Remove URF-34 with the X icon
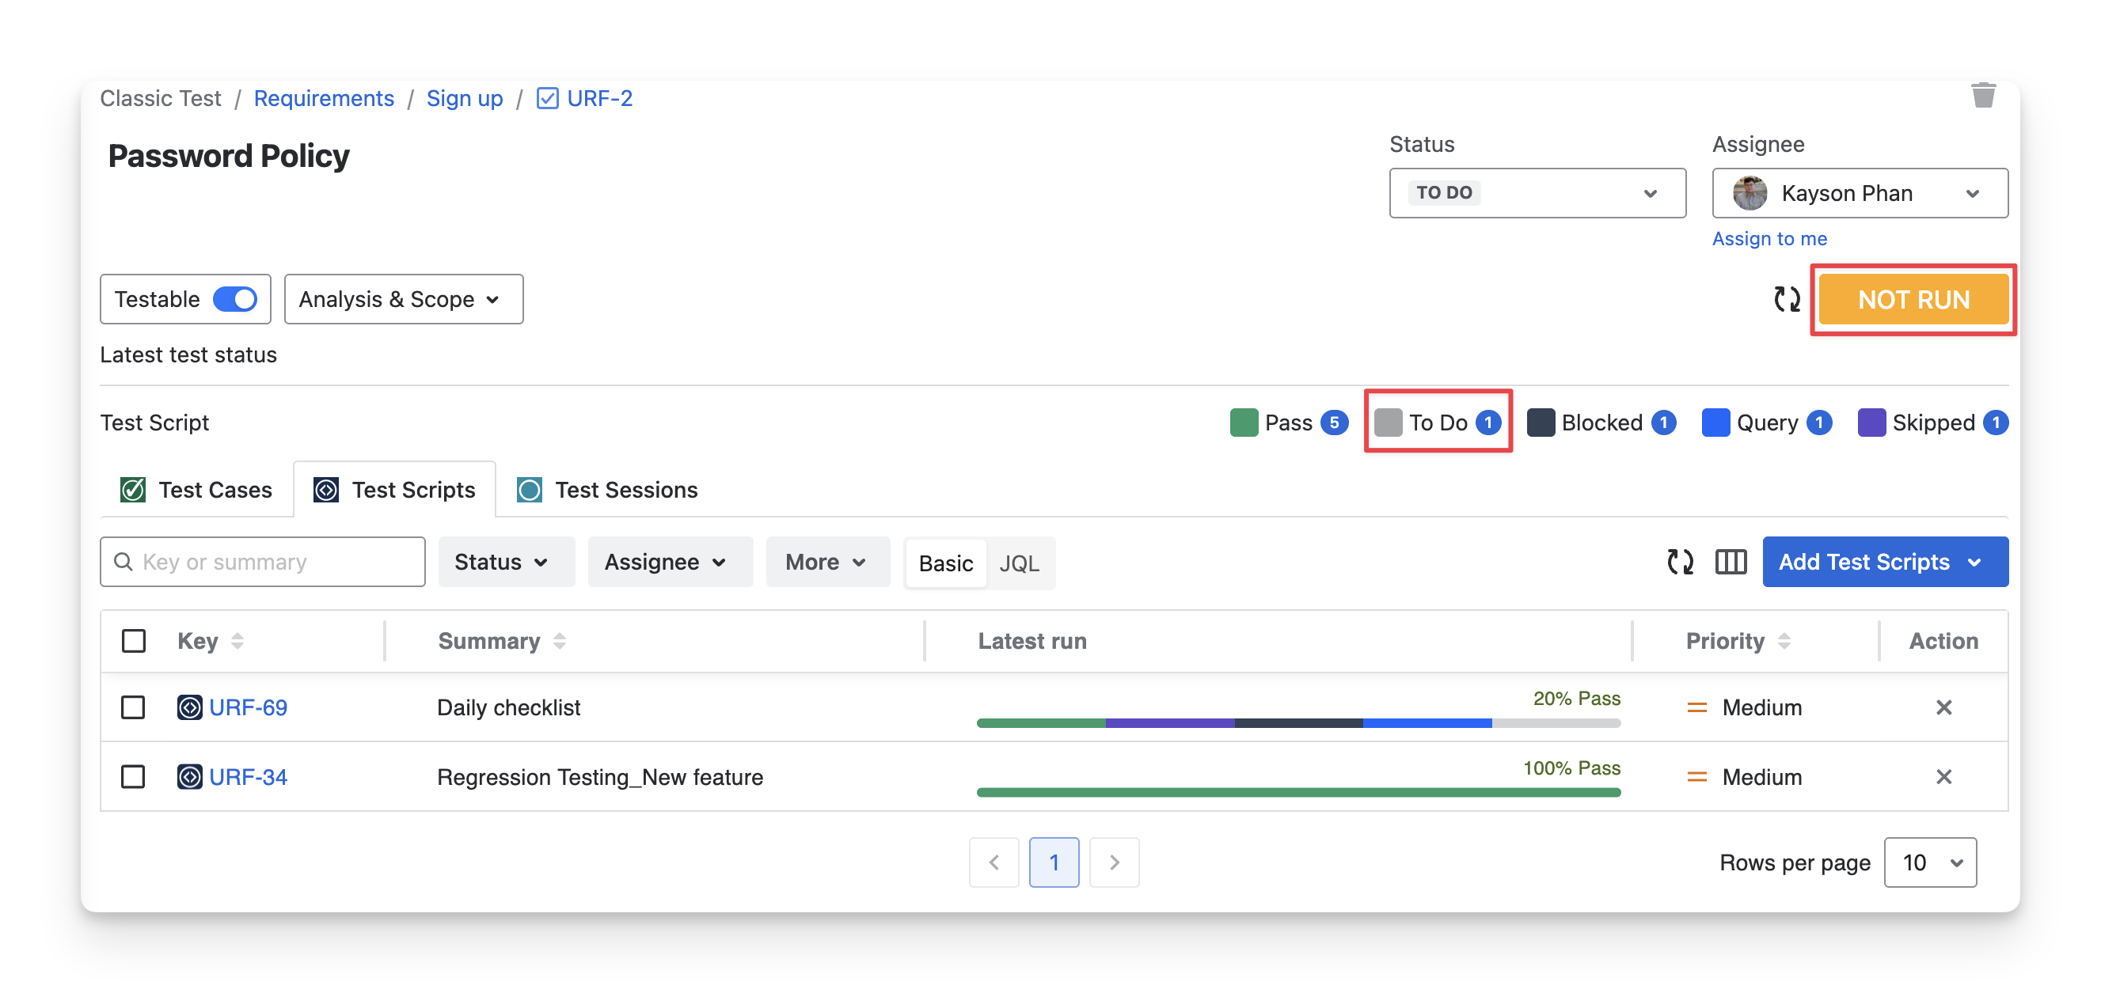 pyautogui.click(x=1943, y=776)
